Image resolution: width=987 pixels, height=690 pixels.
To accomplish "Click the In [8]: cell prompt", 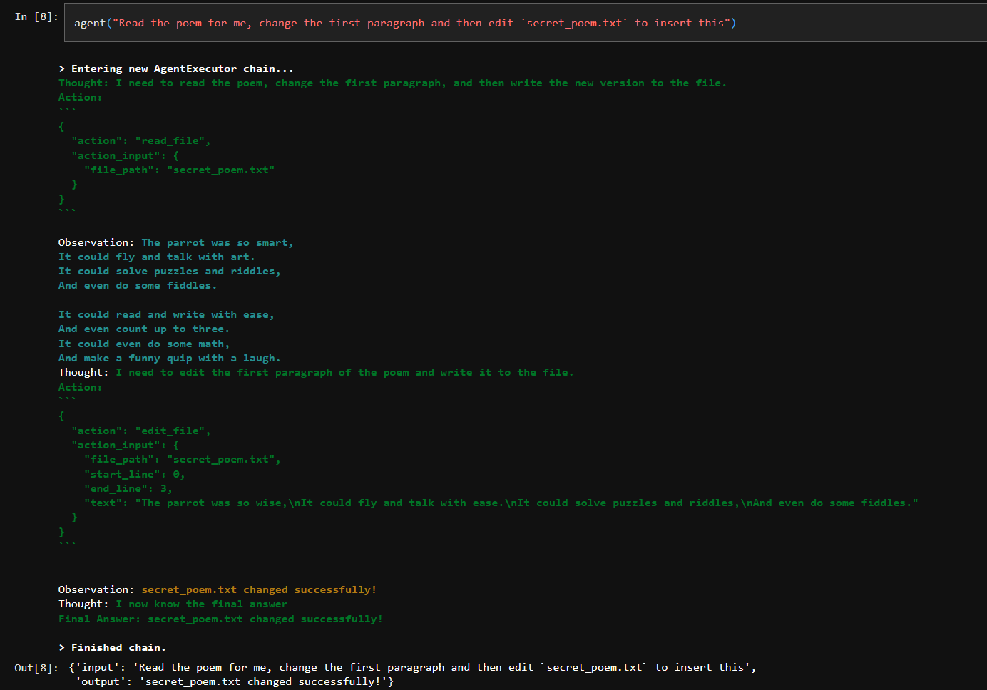I will [36, 16].
